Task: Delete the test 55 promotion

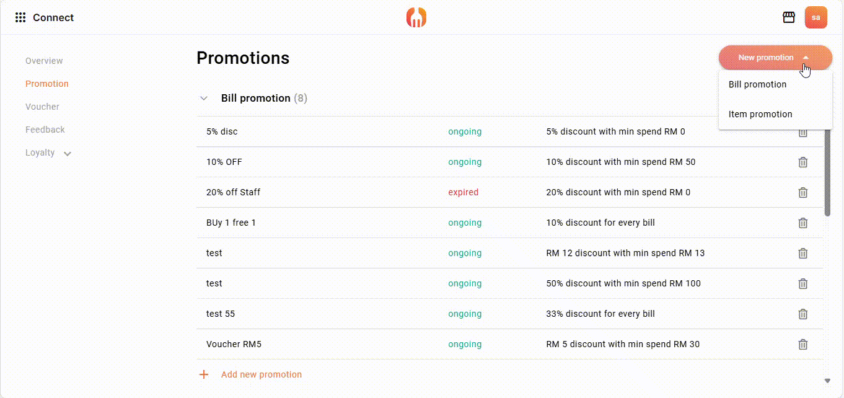Action: 803,314
